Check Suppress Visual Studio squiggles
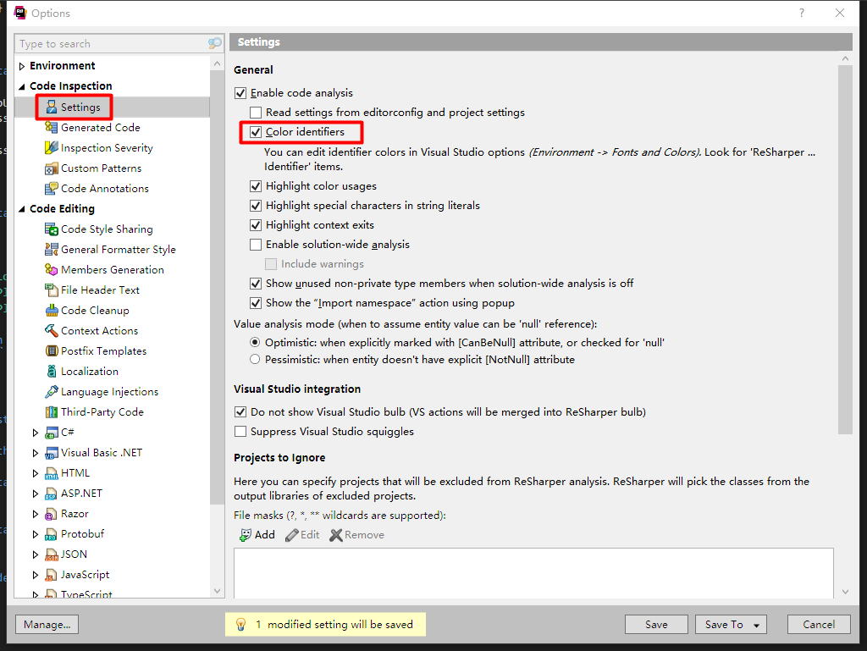The width and height of the screenshot is (867, 651). point(240,432)
